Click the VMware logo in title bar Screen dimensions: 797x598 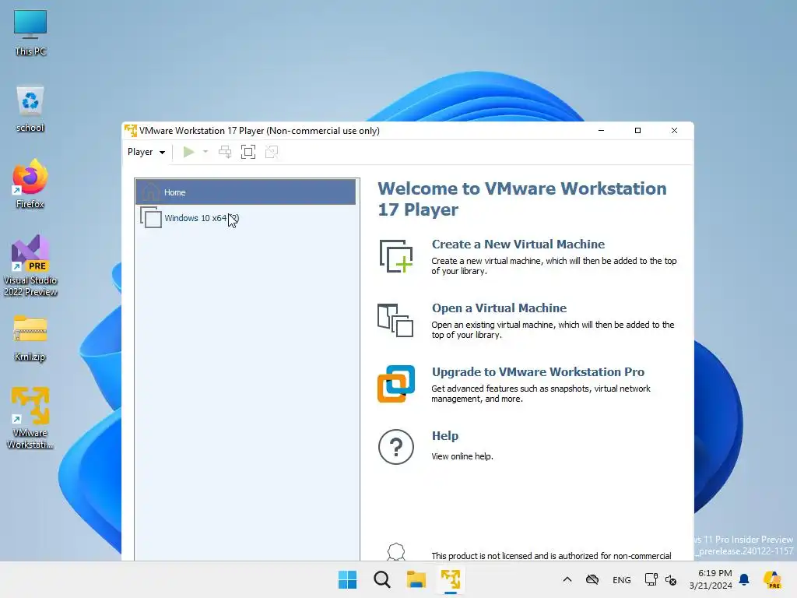(x=131, y=131)
